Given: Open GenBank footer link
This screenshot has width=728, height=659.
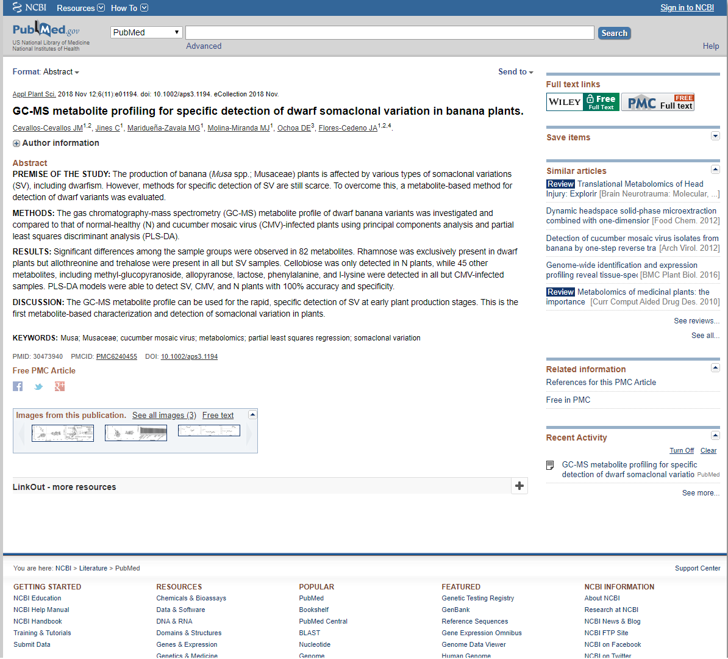Looking at the screenshot, I should pyautogui.click(x=455, y=610).
